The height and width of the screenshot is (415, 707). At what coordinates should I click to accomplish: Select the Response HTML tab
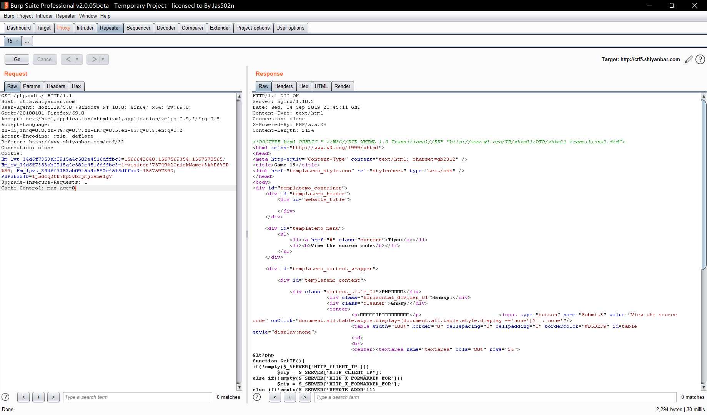321,86
